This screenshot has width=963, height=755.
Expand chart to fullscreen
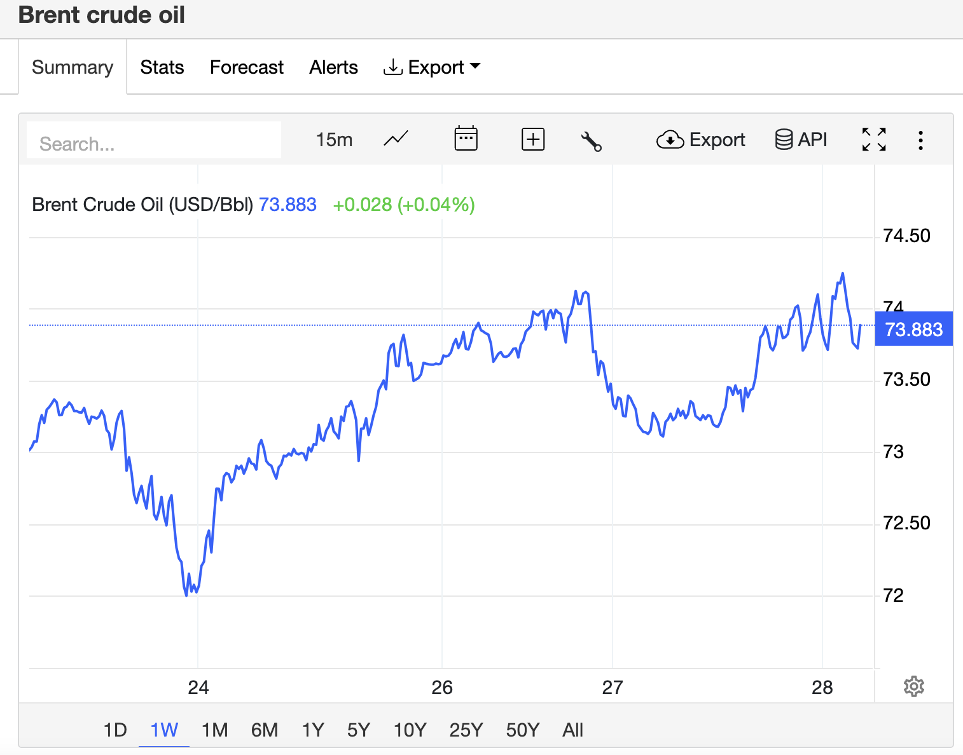pyautogui.click(x=874, y=139)
